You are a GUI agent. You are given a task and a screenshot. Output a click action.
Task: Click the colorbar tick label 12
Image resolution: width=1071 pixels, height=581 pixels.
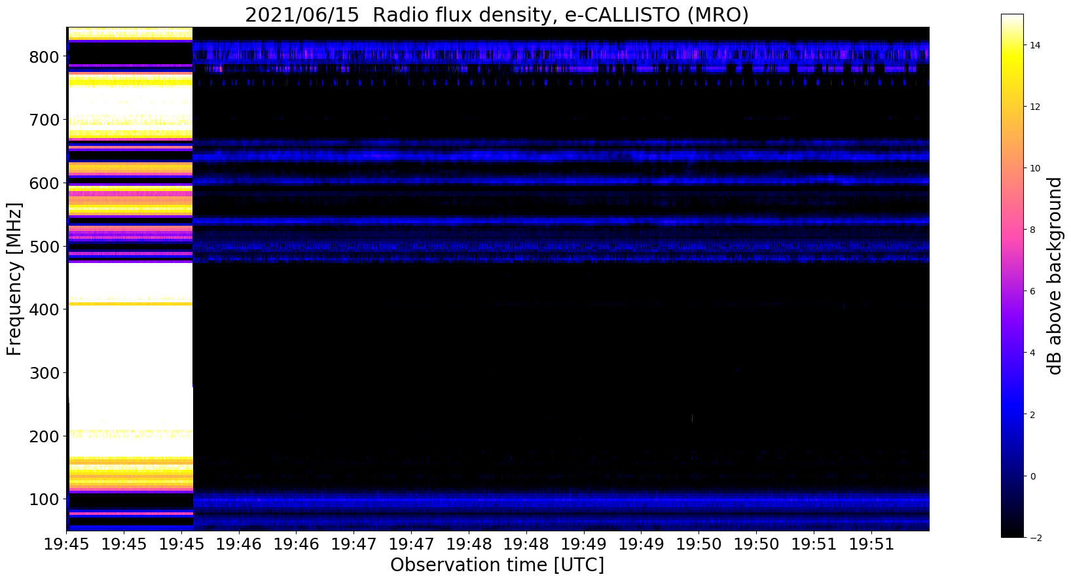click(x=1036, y=107)
